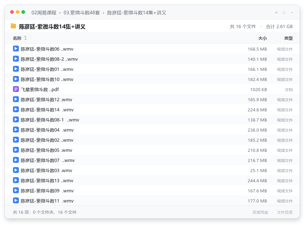Select file name 陈彦廷-紫微斗数08-2 ..wmv
Viewport: 304px width, 225px height.
pyautogui.click(x=49, y=59)
